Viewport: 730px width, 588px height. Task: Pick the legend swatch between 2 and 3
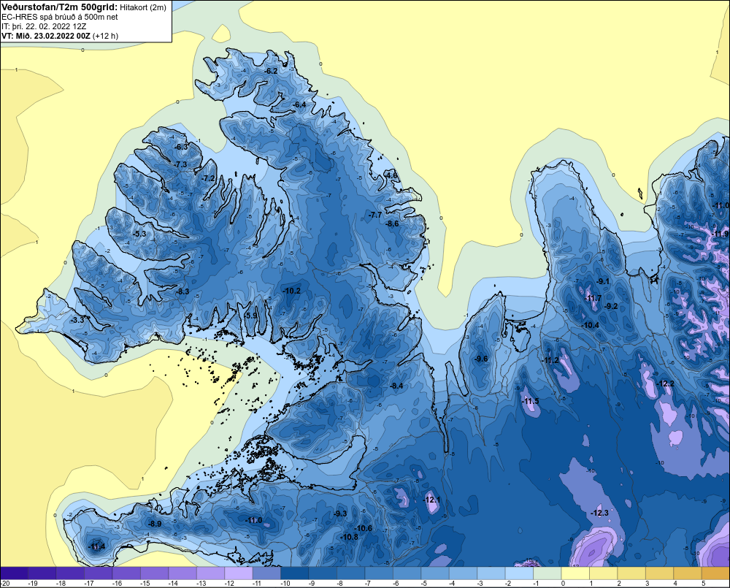[x=631, y=573]
